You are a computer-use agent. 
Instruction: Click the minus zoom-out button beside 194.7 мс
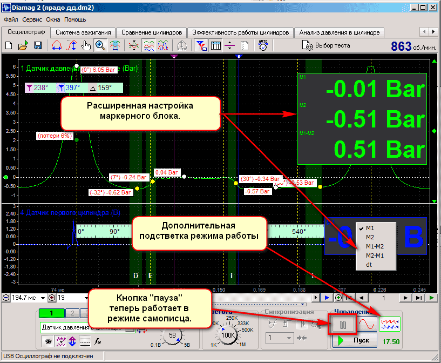(5, 298)
